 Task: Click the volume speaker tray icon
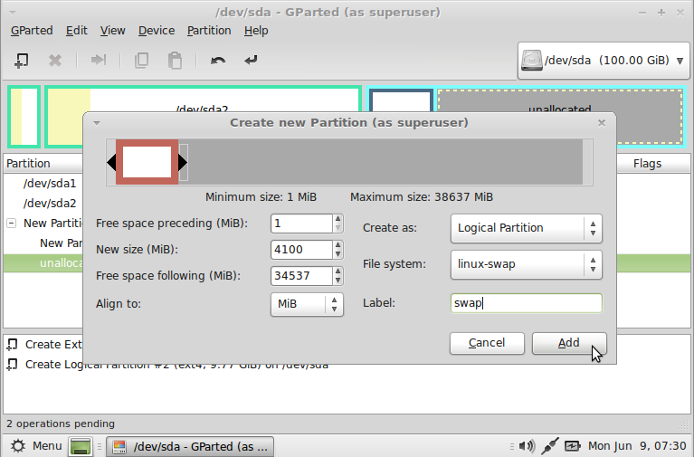tap(527, 446)
